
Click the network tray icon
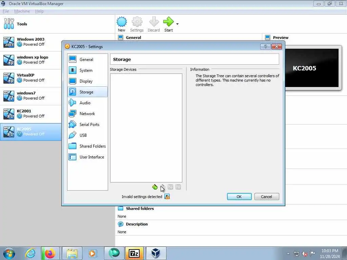(296, 254)
